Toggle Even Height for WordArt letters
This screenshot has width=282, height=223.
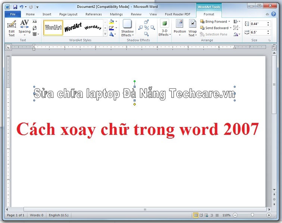click(x=34, y=22)
